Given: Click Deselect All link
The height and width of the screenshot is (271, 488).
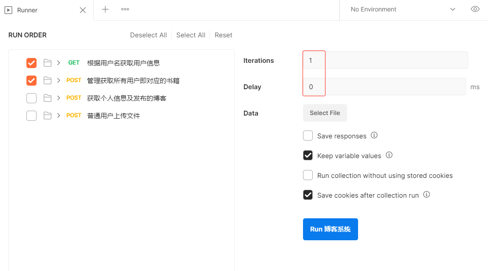Looking at the screenshot, I should (148, 35).
